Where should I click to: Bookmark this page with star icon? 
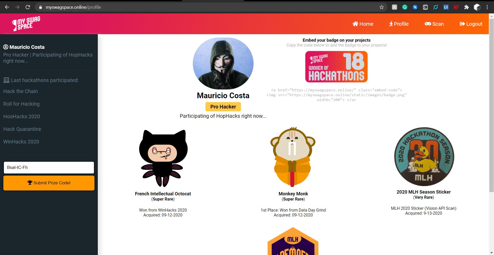click(x=382, y=7)
